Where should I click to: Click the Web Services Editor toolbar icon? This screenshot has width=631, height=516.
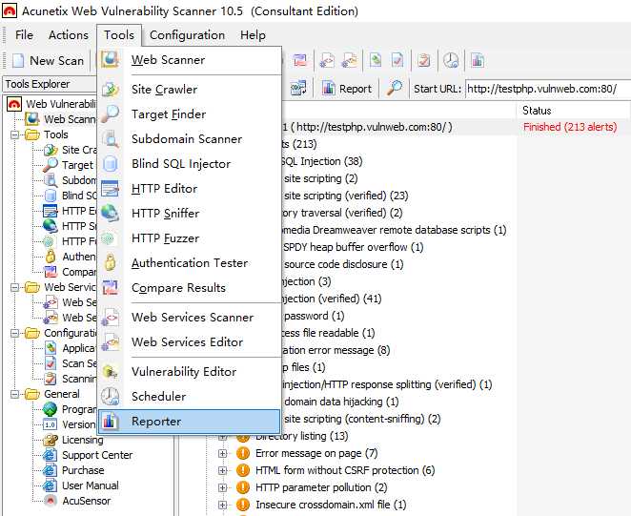(349, 60)
